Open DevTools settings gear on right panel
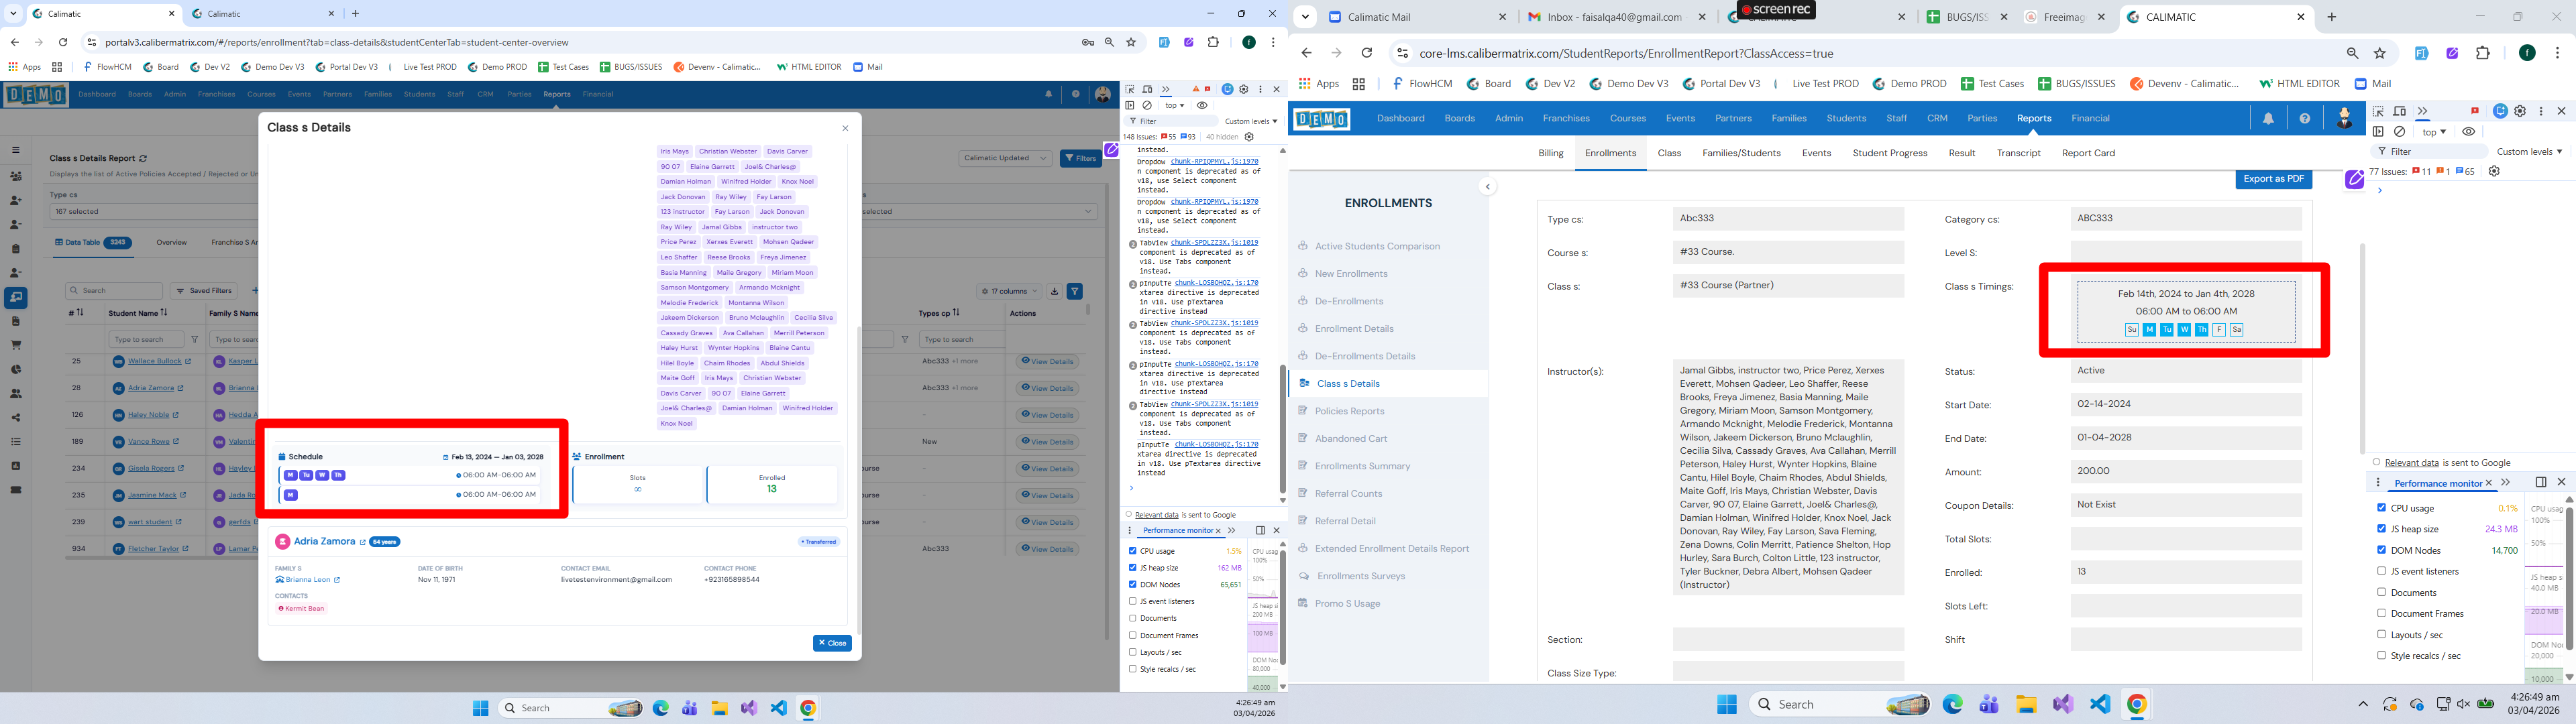The image size is (2576, 724). pyautogui.click(x=2520, y=111)
